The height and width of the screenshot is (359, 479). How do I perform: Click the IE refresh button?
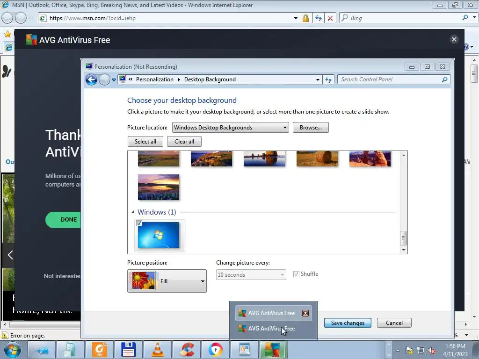coord(319,18)
